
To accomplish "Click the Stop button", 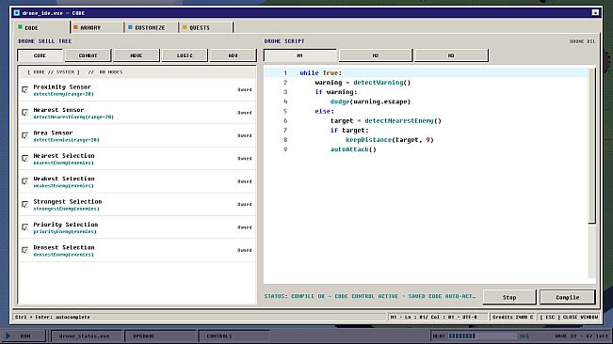I will tap(509, 297).
